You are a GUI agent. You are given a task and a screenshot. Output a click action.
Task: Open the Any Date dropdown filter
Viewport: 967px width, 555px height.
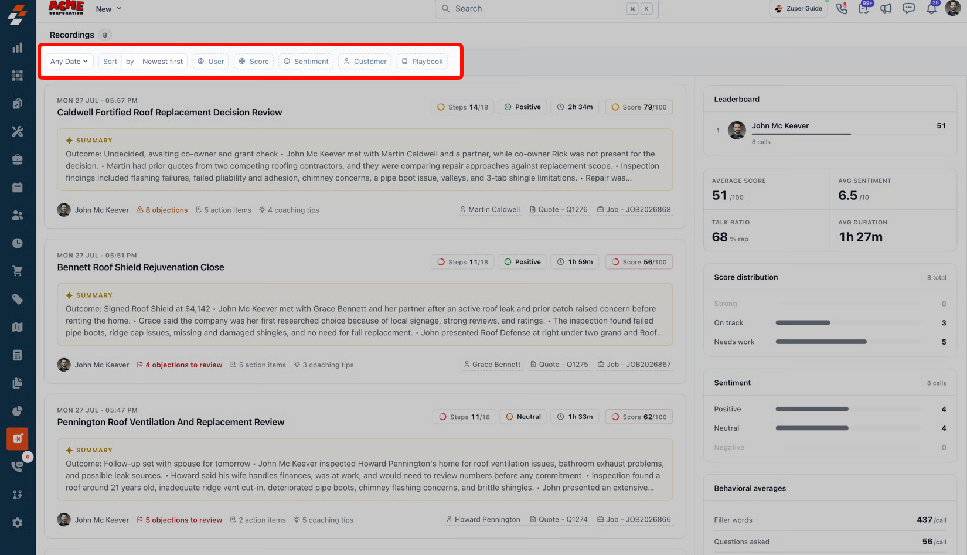pos(69,62)
